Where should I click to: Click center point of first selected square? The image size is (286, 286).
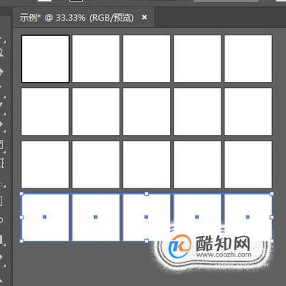tap(45, 217)
